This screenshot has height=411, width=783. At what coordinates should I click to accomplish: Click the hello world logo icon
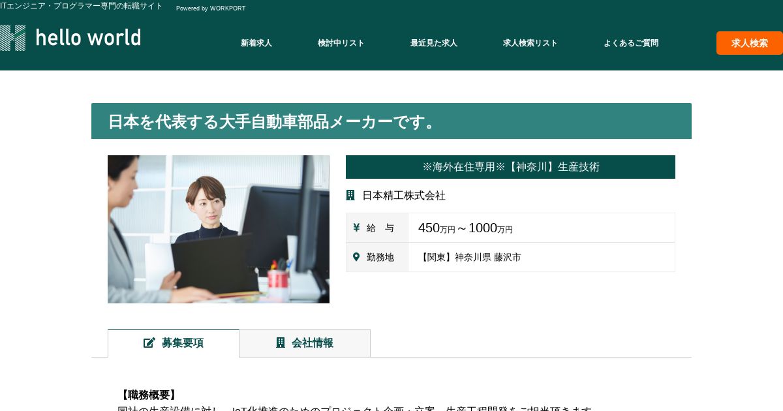point(12,38)
